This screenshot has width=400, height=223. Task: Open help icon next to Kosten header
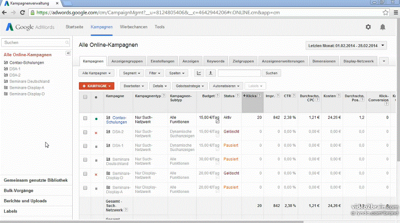338,96
